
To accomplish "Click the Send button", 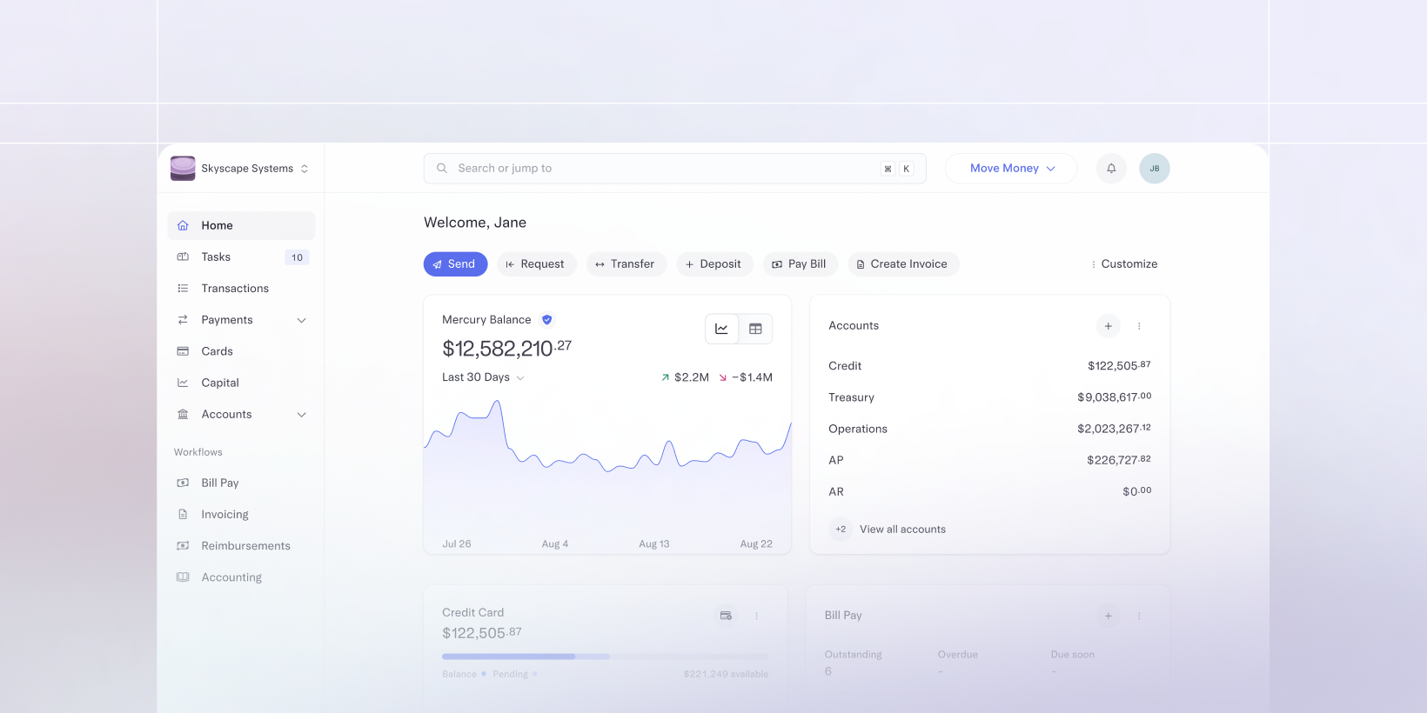I will coord(455,264).
